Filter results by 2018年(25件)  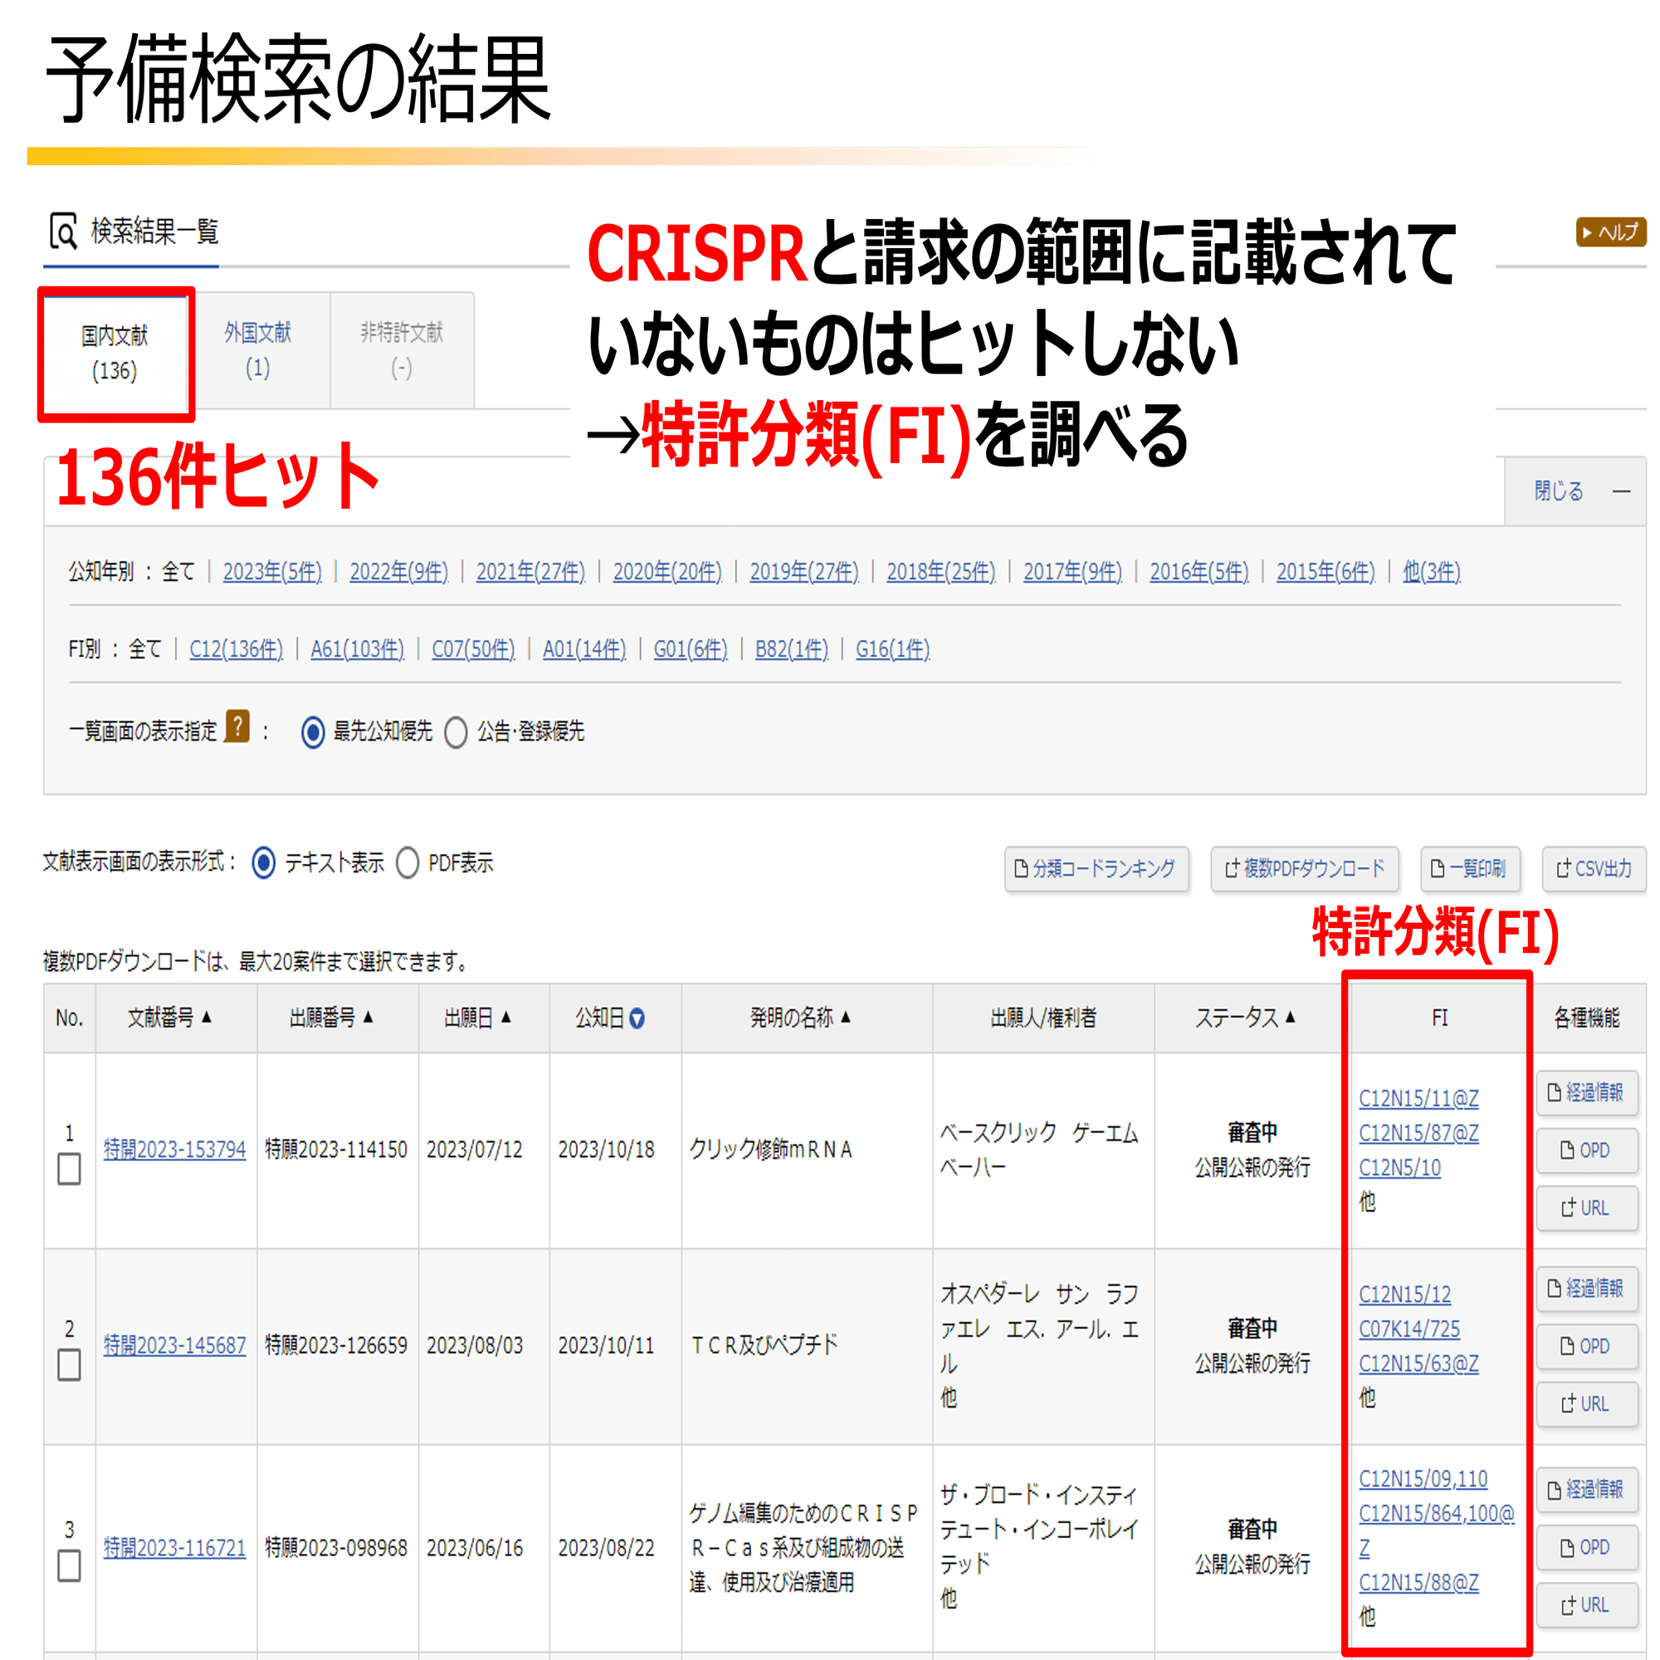[x=941, y=571]
